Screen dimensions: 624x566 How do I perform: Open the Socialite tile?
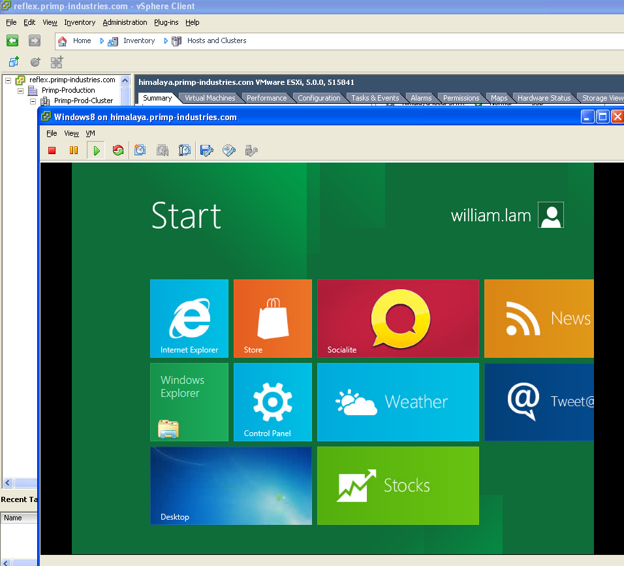pyautogui.click(x=398, y=319)
